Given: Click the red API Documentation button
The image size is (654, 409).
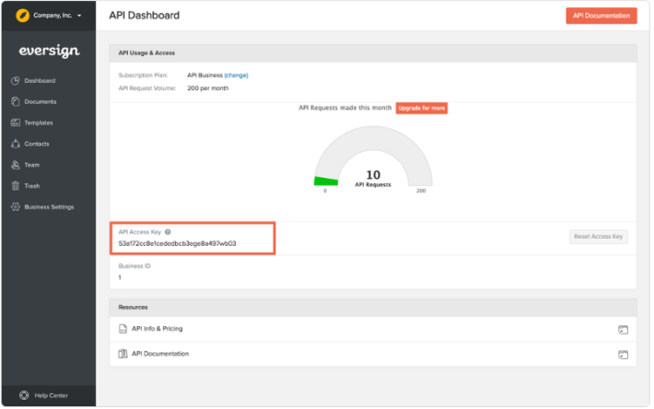Looking at the screenshot, I should coord(601,16).
